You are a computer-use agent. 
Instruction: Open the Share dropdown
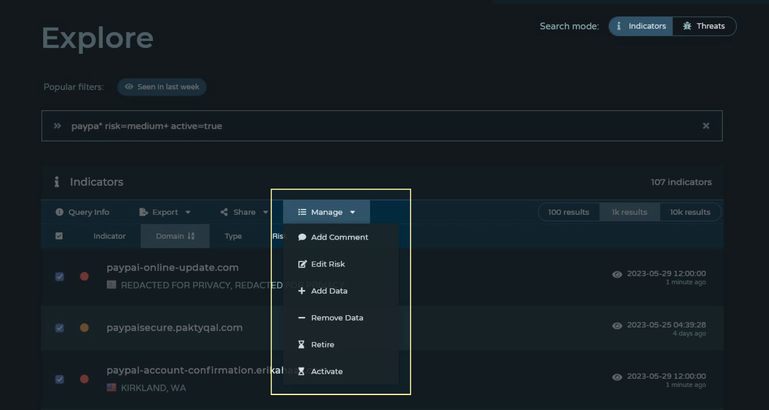click(x=244, y=212)
